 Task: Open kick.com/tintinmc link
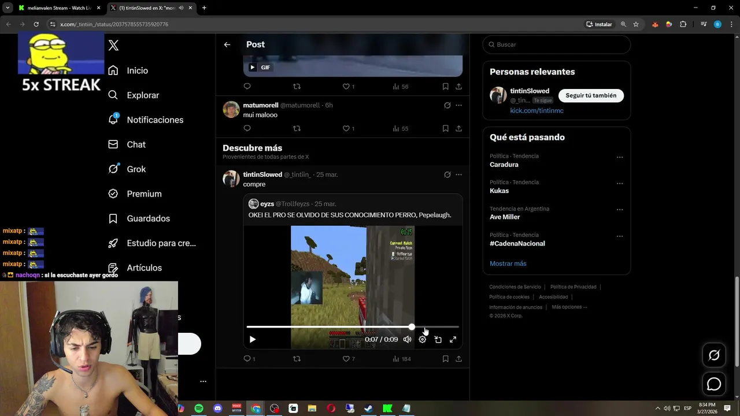(536, 110)
